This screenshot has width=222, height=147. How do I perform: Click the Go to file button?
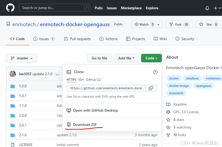[99, 58]
